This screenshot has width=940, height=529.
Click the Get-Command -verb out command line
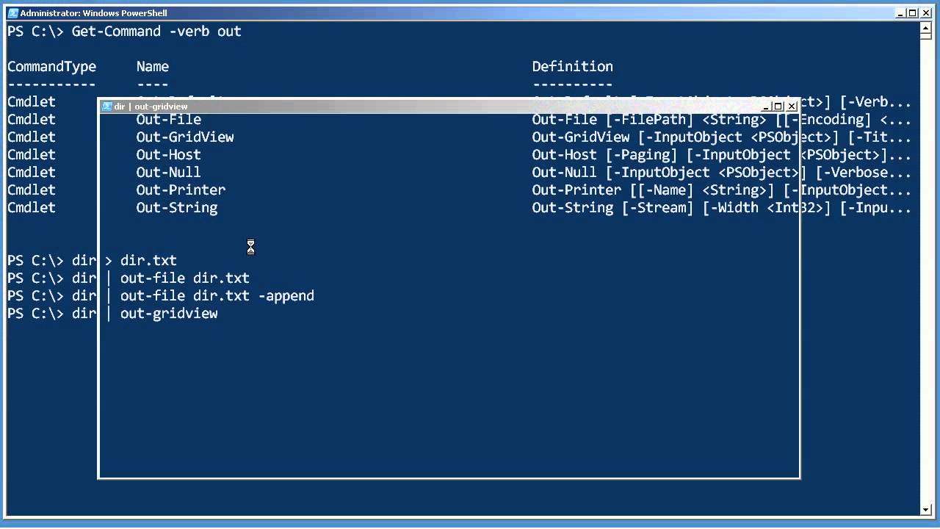pos(156,32)
